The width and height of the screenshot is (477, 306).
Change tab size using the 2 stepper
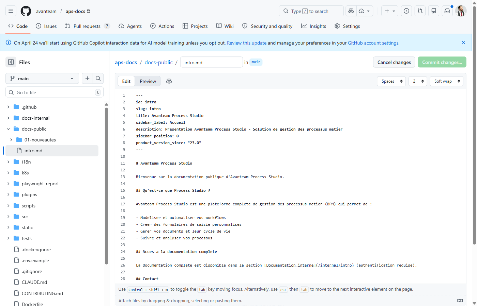pyautogui.click(x=418, y=81)
